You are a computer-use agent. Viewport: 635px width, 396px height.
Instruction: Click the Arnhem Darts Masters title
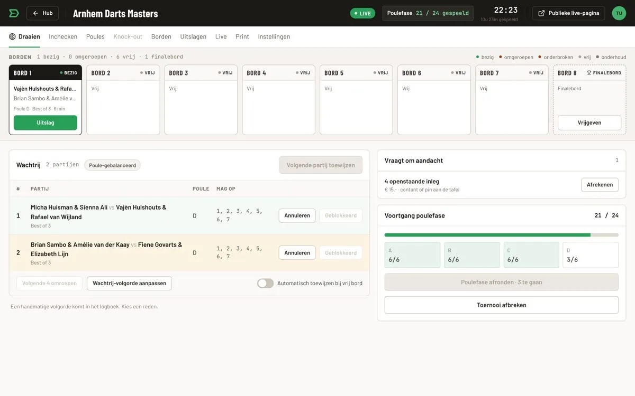tap(115, 13)
